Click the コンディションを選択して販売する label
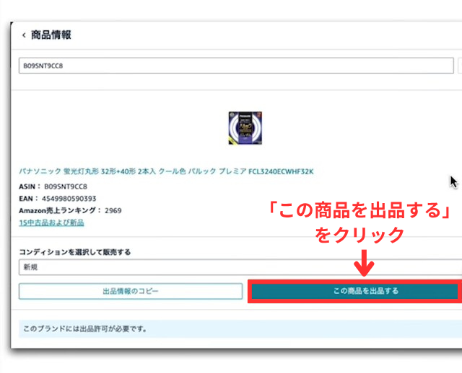Image resolution: width=462 pixels, height=373 pixels. (x=75, y=252)
